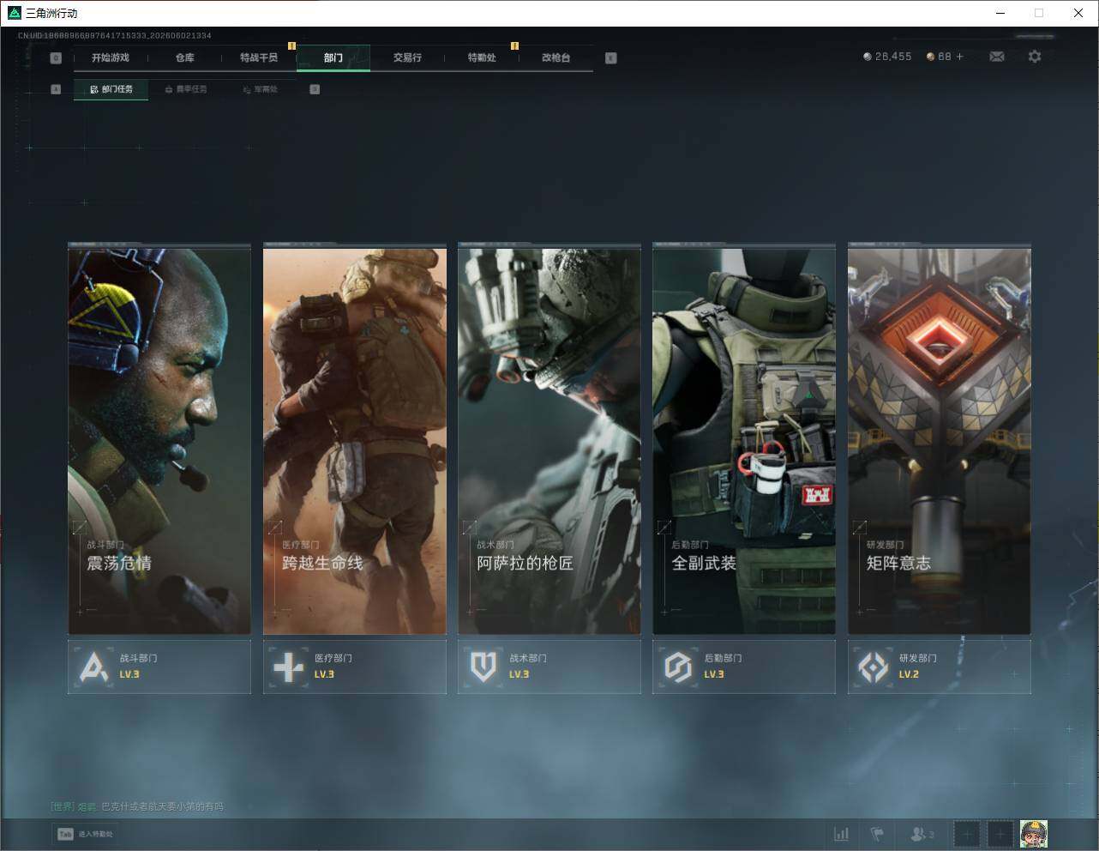
Task: Open the 全副武装 mission card
Action: click(744, 441)
